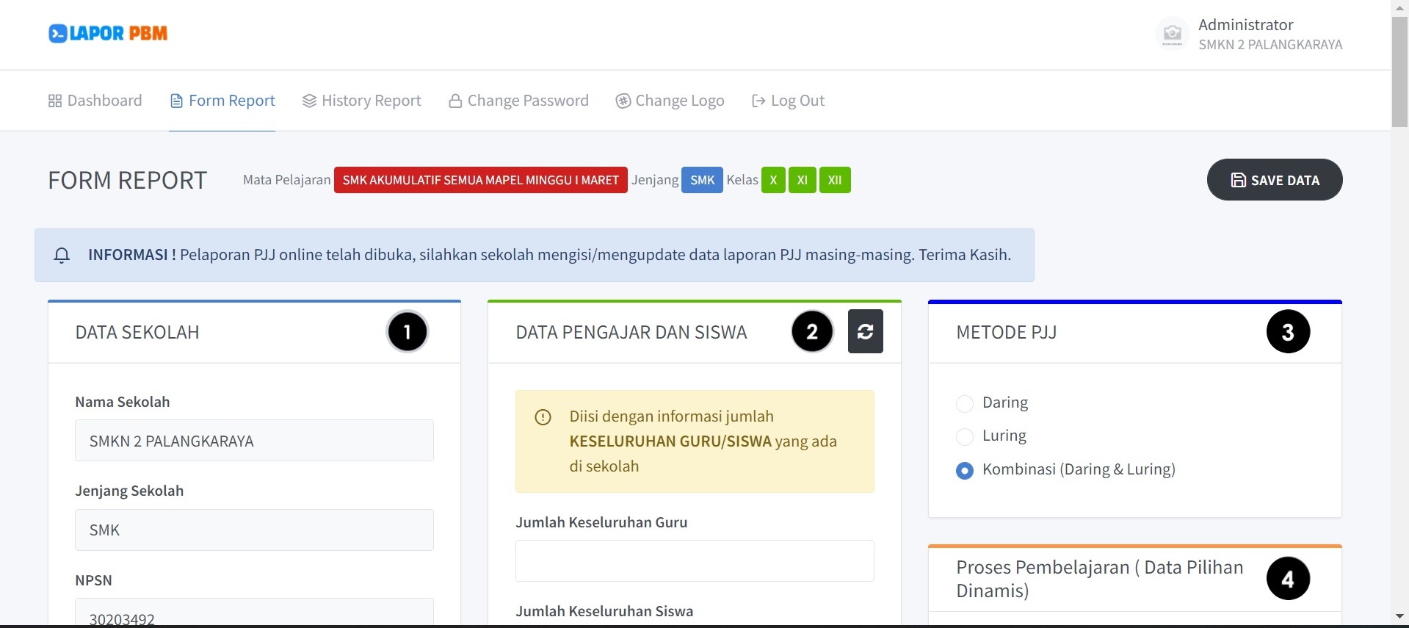Log Out of the application

coord(788,101)
